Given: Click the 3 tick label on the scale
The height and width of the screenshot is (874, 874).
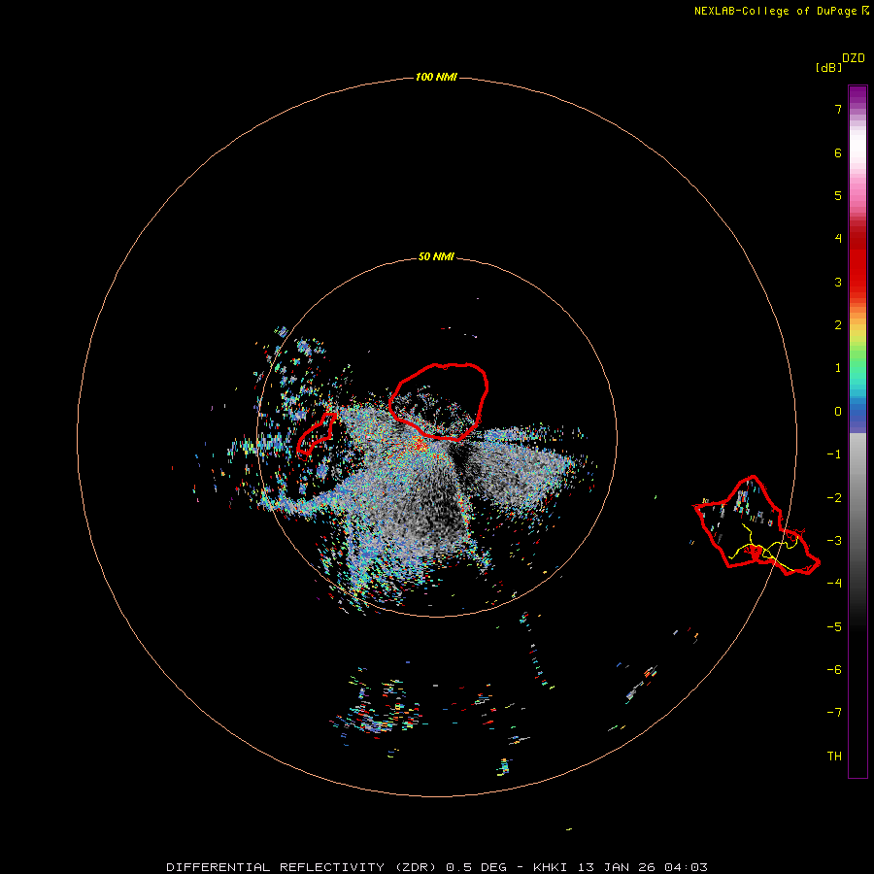Looking at the screenshot, I should pos(838,282).
